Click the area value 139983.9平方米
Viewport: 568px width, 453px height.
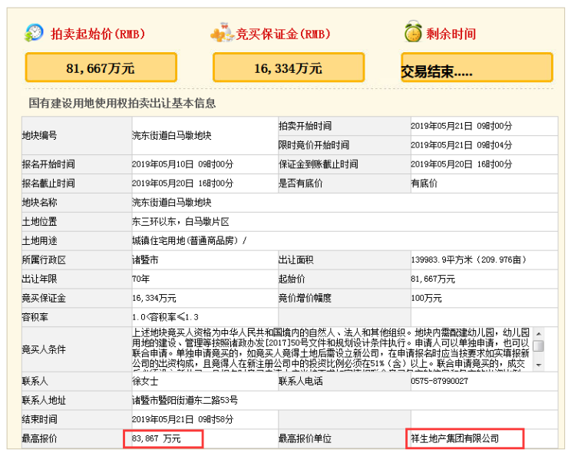pos(442,260)
